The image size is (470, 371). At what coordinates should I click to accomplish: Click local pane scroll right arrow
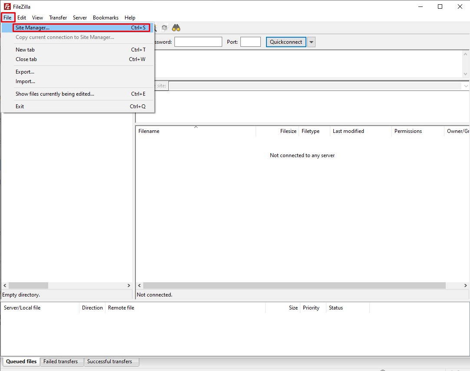(129, 285)
